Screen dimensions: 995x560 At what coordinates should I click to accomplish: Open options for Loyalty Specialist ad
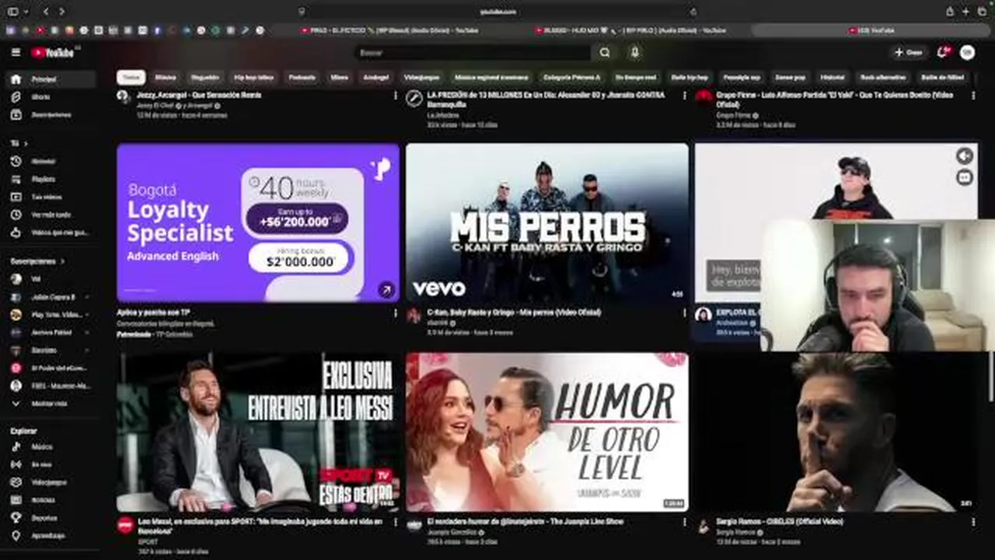(395, 313)
